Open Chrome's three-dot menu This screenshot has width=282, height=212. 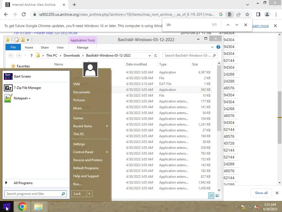(276, 14)
